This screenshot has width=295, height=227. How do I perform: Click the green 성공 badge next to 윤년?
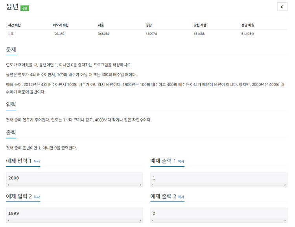click(25, 8)
